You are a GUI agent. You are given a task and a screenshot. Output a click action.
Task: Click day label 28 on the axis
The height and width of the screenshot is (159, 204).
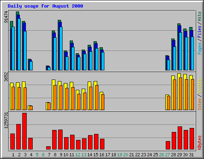pos(173,155)
